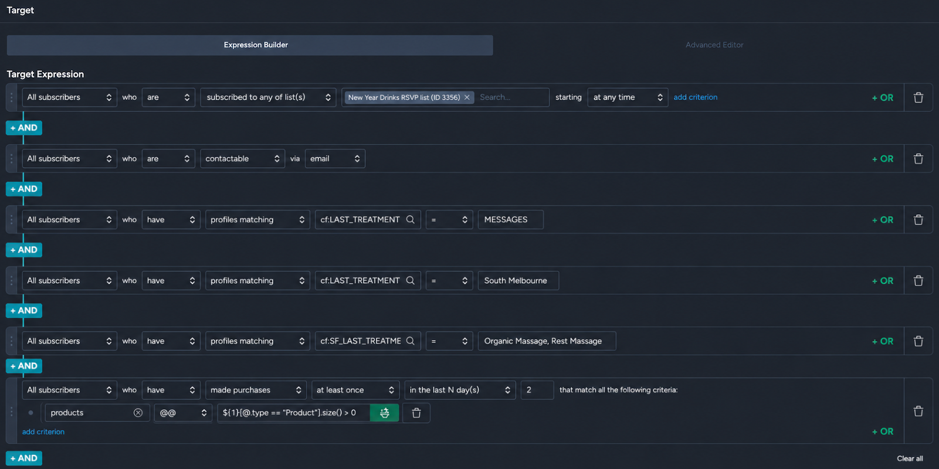Screen dimensions: 939x469
Task: Add OR to made purchases rule
Action: tap(883, 431)
